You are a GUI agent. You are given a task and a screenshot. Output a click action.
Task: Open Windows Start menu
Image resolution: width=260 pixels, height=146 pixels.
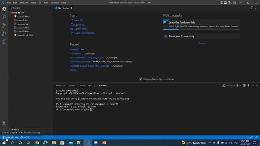coord(4,142)
